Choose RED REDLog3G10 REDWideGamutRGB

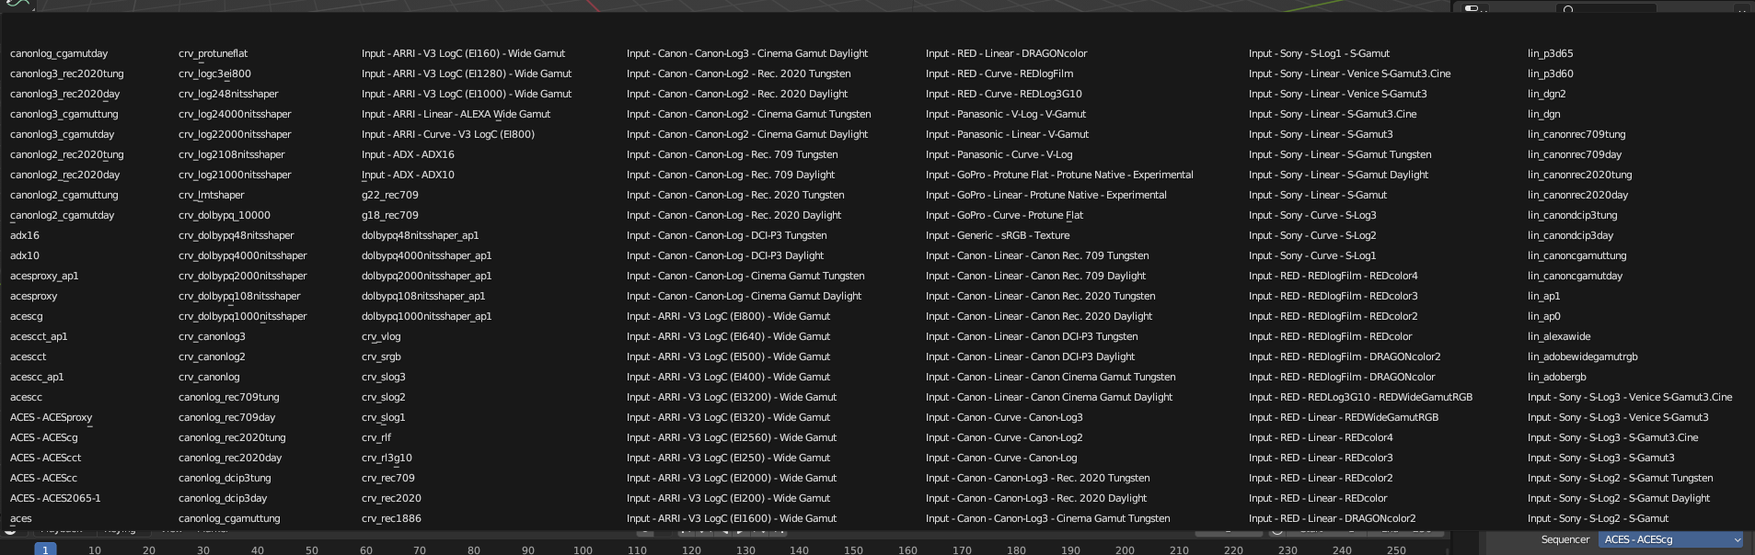point(1360,397)
